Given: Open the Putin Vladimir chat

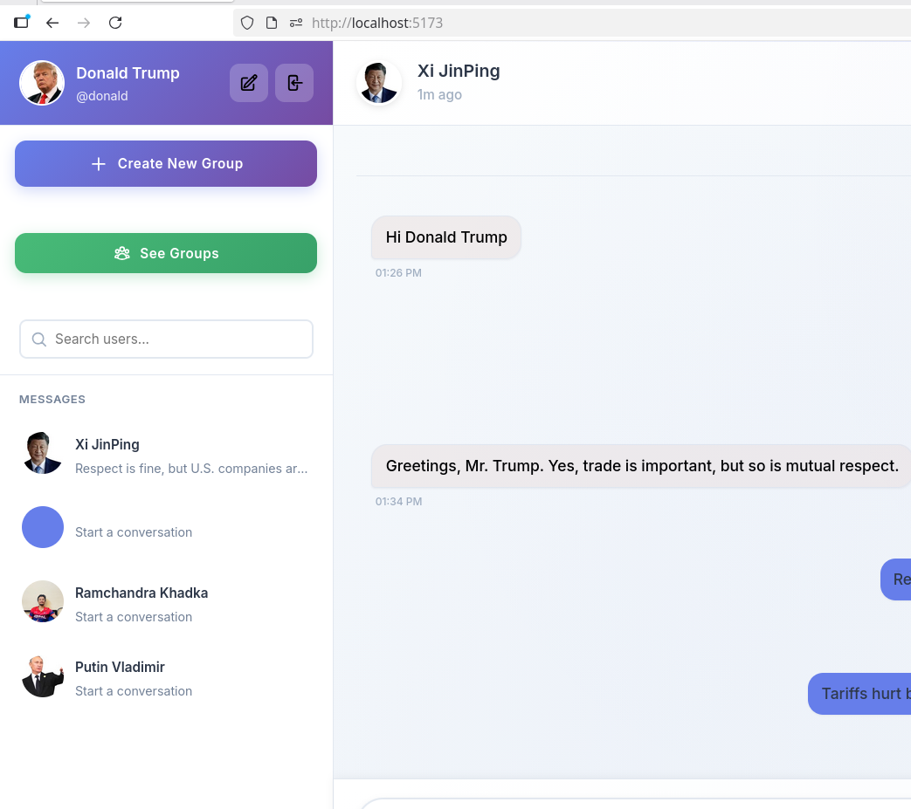Looking at the screenshot, I should coord(165,677).
